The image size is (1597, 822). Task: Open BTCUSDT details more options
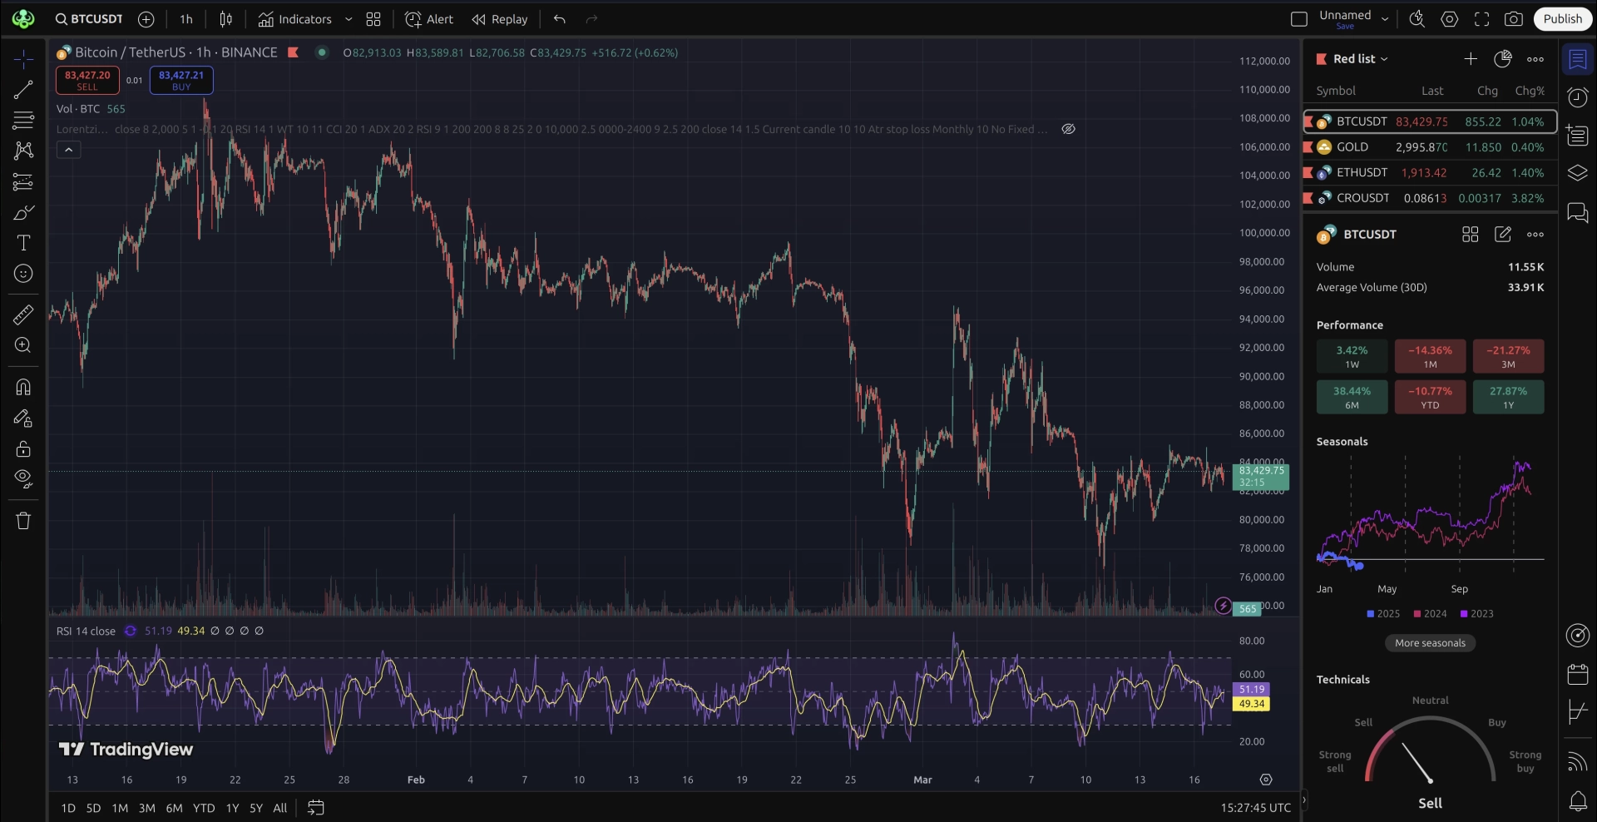pyautogui.click(x=1535, y=235)
